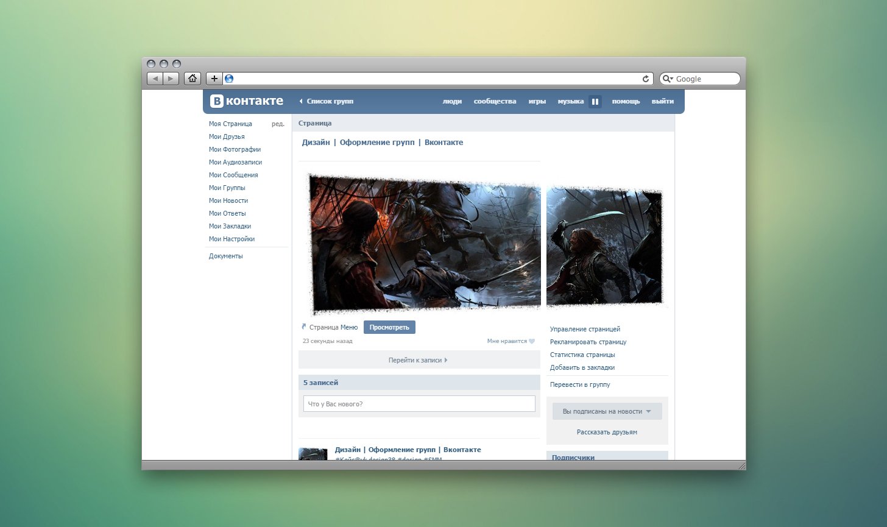This screenshot has width=887, height=527.
Task: Expand the Вы подписаны на новости dropdown
Action: [607, 411]
